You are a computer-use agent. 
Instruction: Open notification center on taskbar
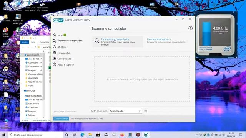pos(241,135)
